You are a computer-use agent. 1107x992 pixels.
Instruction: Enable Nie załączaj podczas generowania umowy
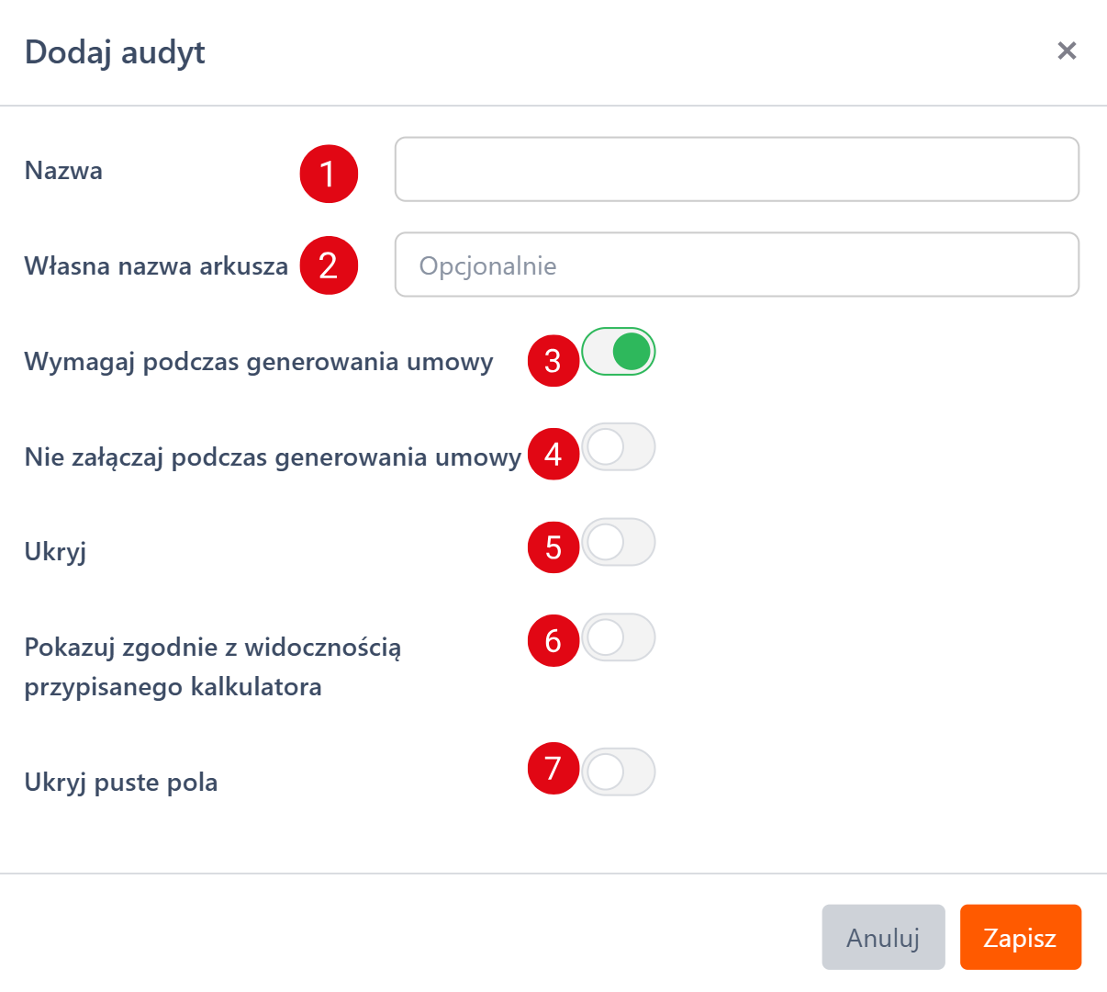point(619,447)
